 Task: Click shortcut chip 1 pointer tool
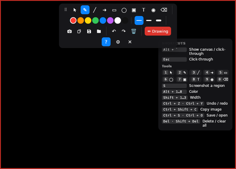(x=168, y=73)
